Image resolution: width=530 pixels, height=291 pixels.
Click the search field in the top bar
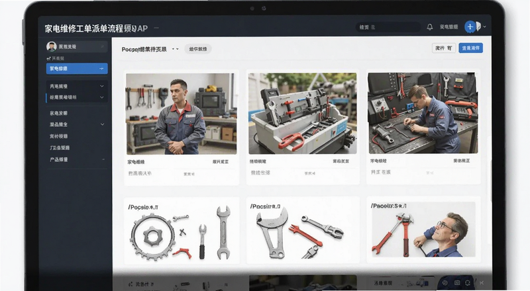(x=388, y=27)
